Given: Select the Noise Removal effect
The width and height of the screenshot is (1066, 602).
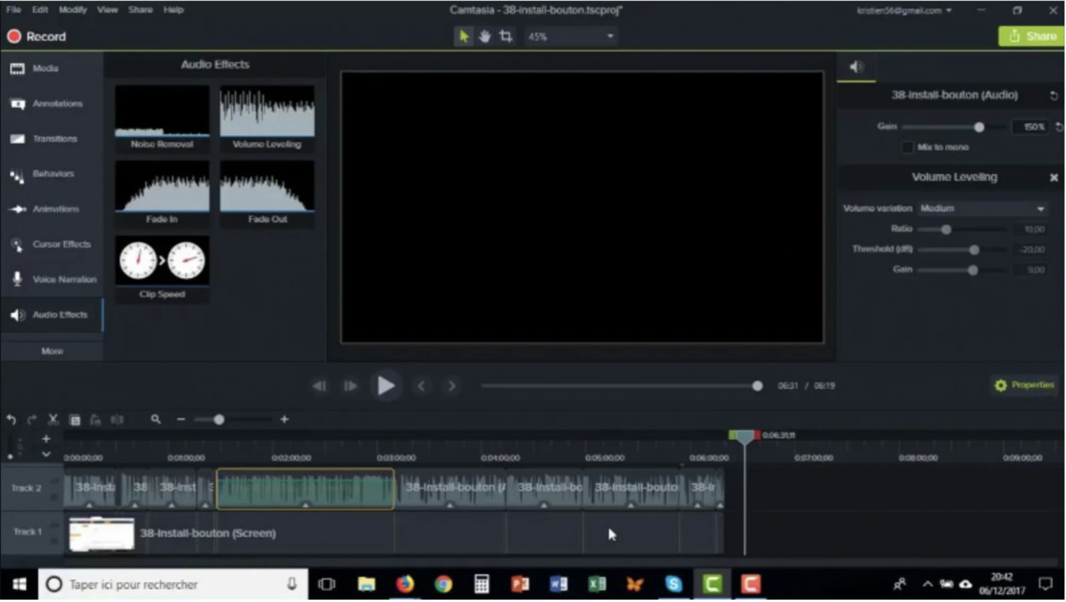Looking at the screenshot, I should click(162, 117).
